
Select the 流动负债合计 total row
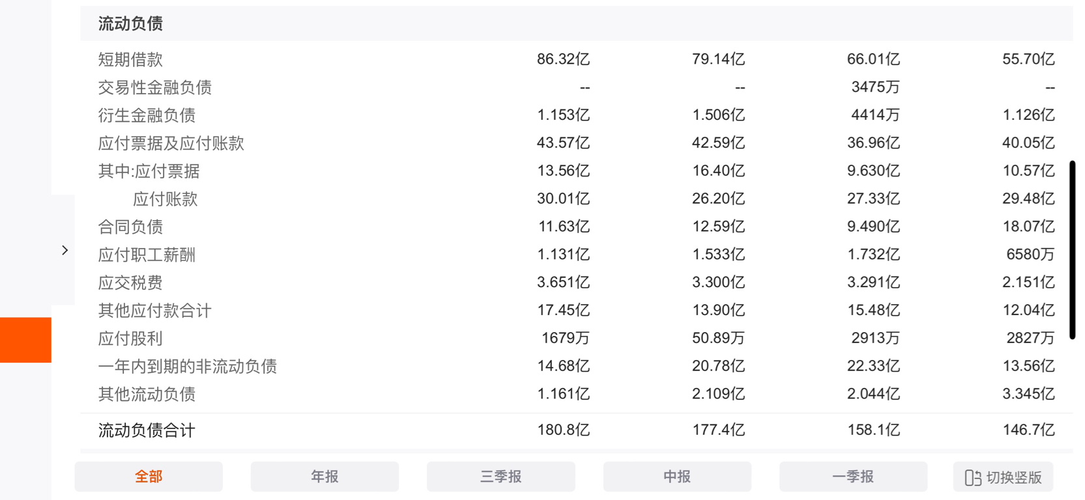coord(576,430)
